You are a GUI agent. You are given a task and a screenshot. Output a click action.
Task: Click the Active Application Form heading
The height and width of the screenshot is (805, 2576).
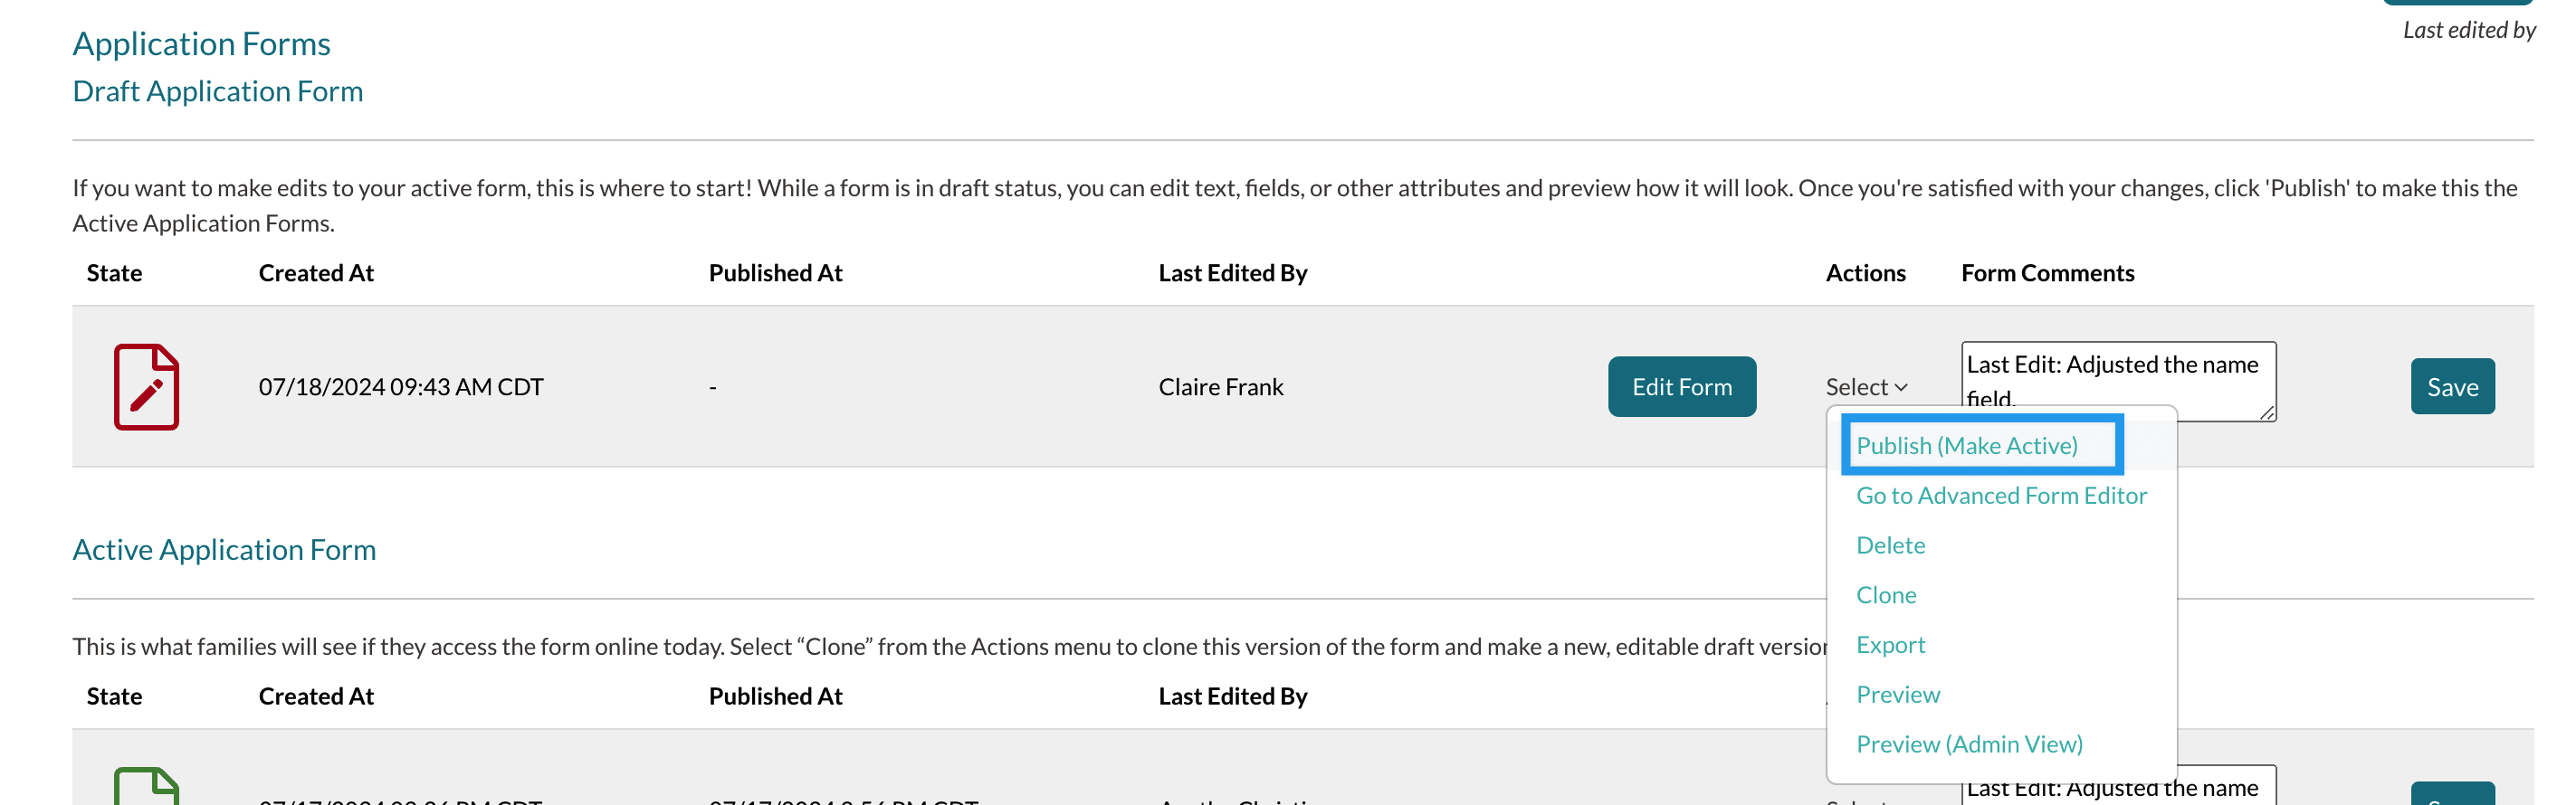(224, 550)
